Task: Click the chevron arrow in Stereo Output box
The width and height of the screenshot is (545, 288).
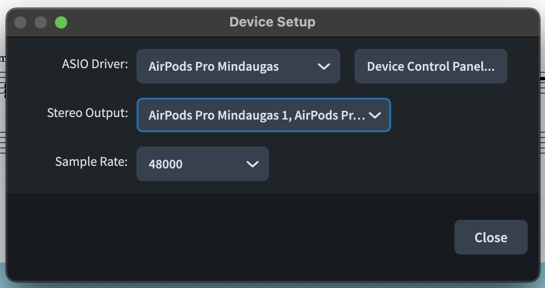Action: (375, 116)
